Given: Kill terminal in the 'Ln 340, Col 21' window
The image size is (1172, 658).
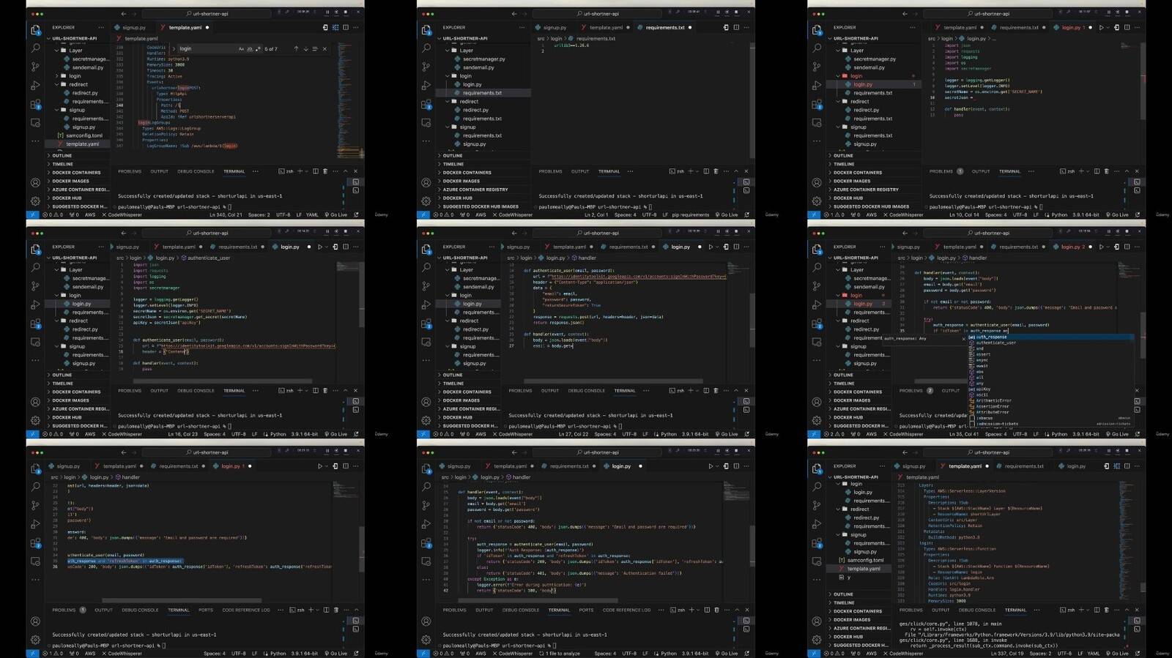Looking at the screenshot, I should pos(325,171).
